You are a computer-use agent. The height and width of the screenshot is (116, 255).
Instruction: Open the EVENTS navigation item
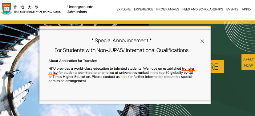(232, 9)
